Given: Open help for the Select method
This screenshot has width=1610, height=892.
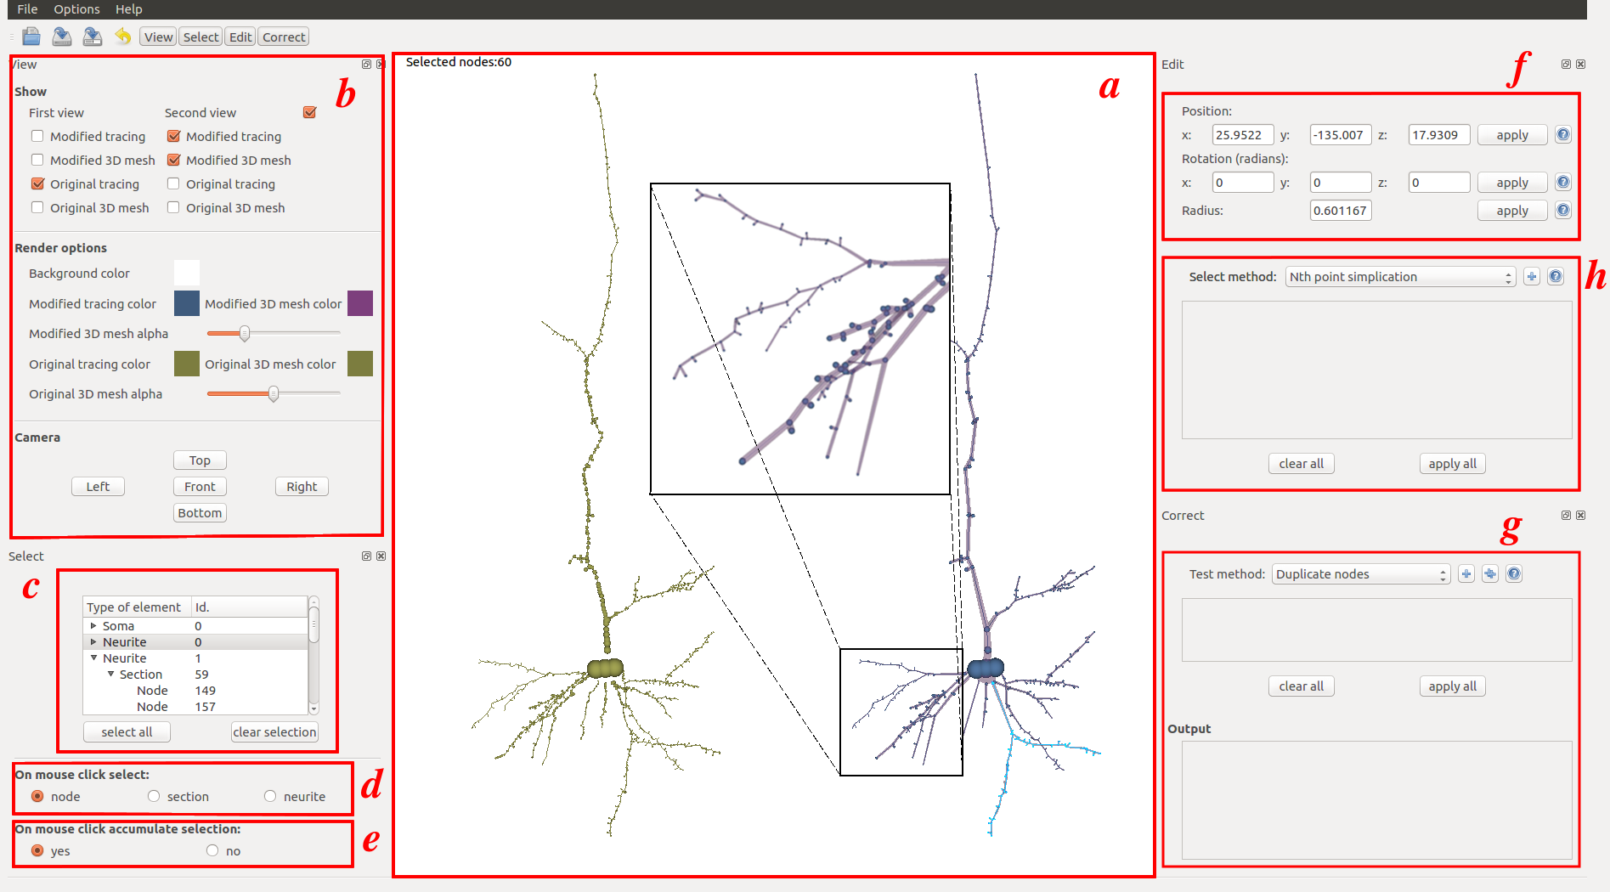Looking at the screenshot, I should click(1555, 277).
